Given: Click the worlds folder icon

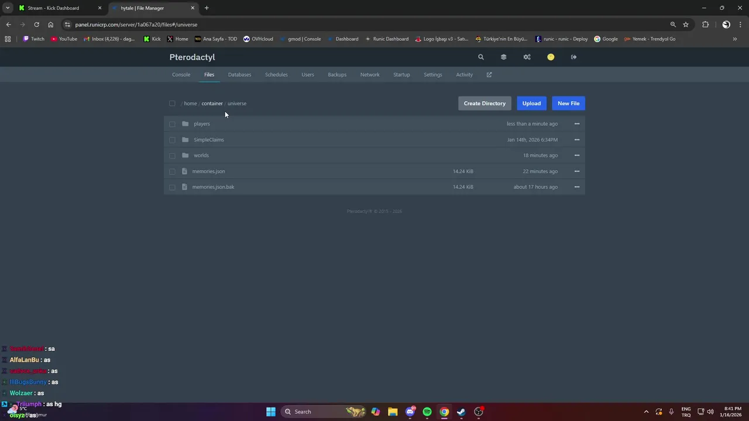Looking at the screenshot, I should pyautogui.click(x=185, y=156).
